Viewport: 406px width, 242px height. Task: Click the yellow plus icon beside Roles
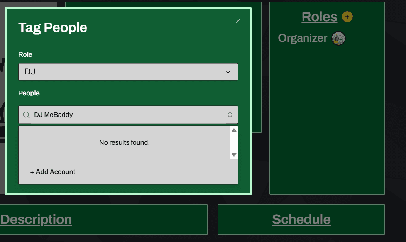tap(347, 17)
